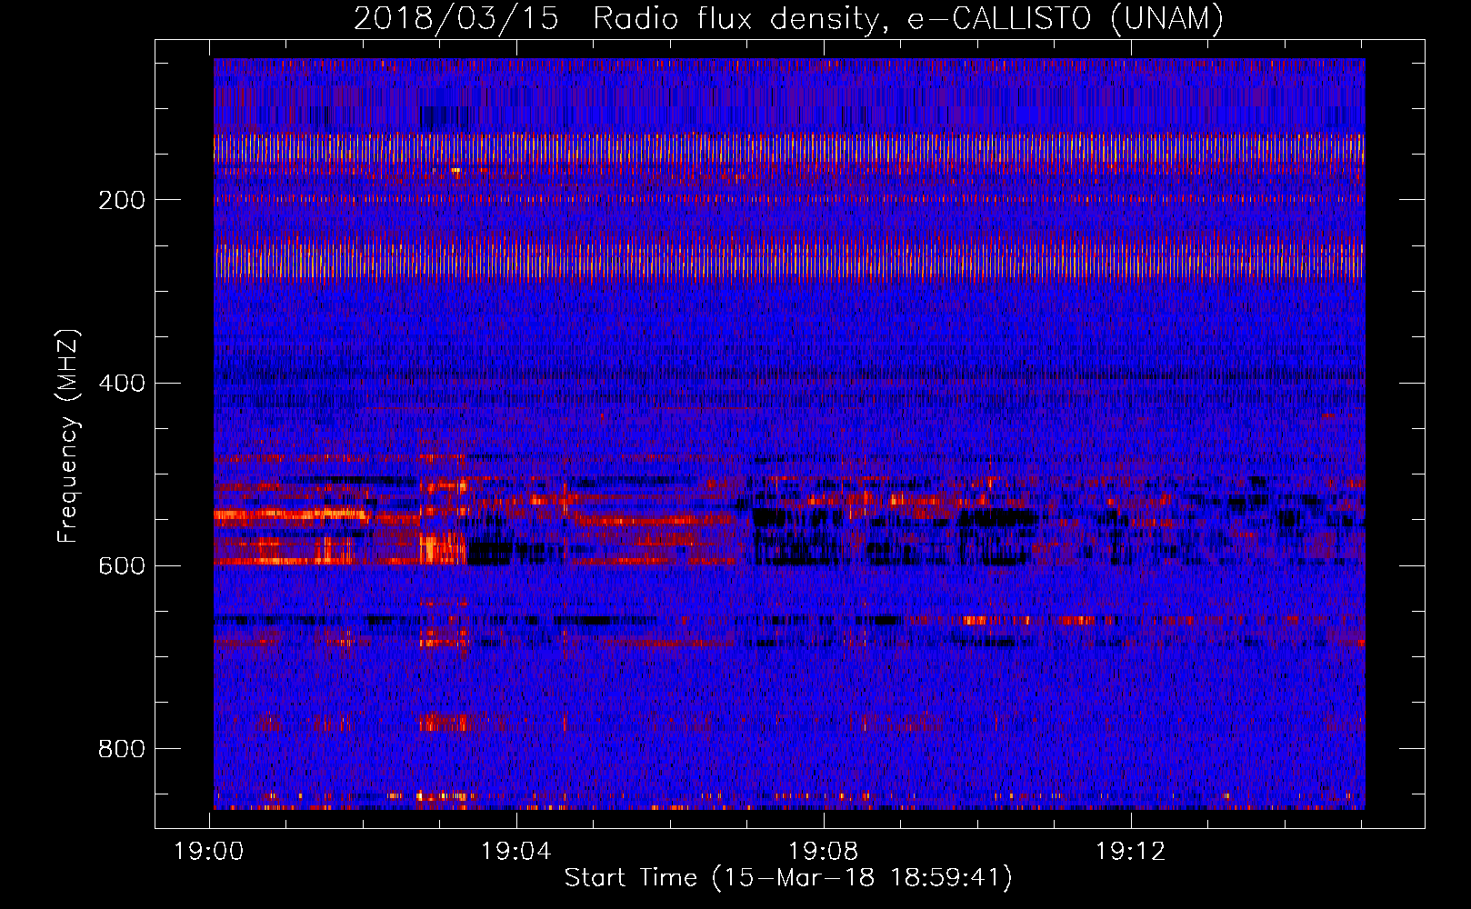
Task: Click the 200 frequency tick label
Action: point(122,200)
